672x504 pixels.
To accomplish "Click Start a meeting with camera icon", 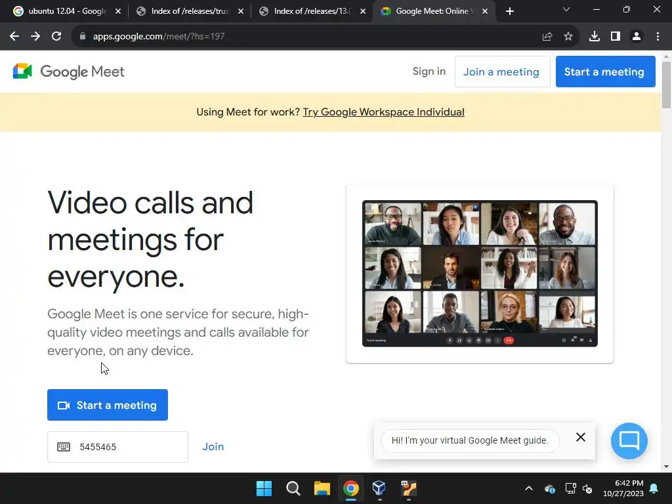I will (108, 405).
